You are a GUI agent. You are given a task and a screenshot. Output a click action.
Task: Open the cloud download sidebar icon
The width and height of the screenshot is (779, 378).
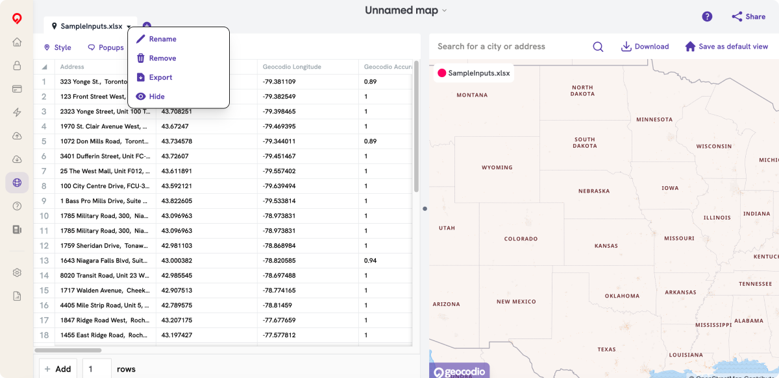tap(17, 159)
